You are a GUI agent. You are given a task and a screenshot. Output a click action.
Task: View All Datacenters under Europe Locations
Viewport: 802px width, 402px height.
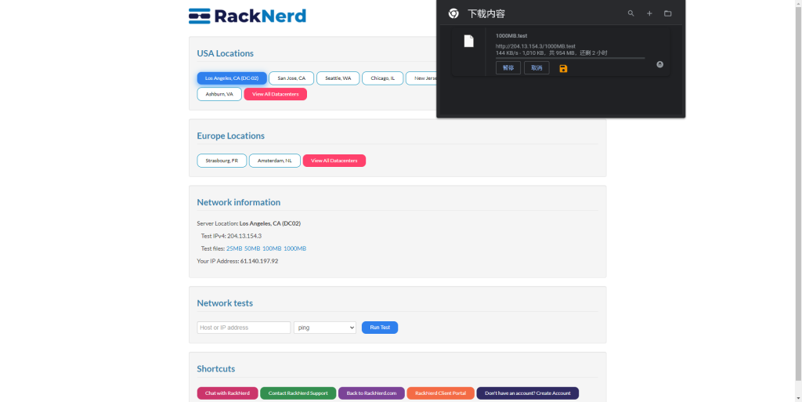pyautogui.click(x=334, y=161)
